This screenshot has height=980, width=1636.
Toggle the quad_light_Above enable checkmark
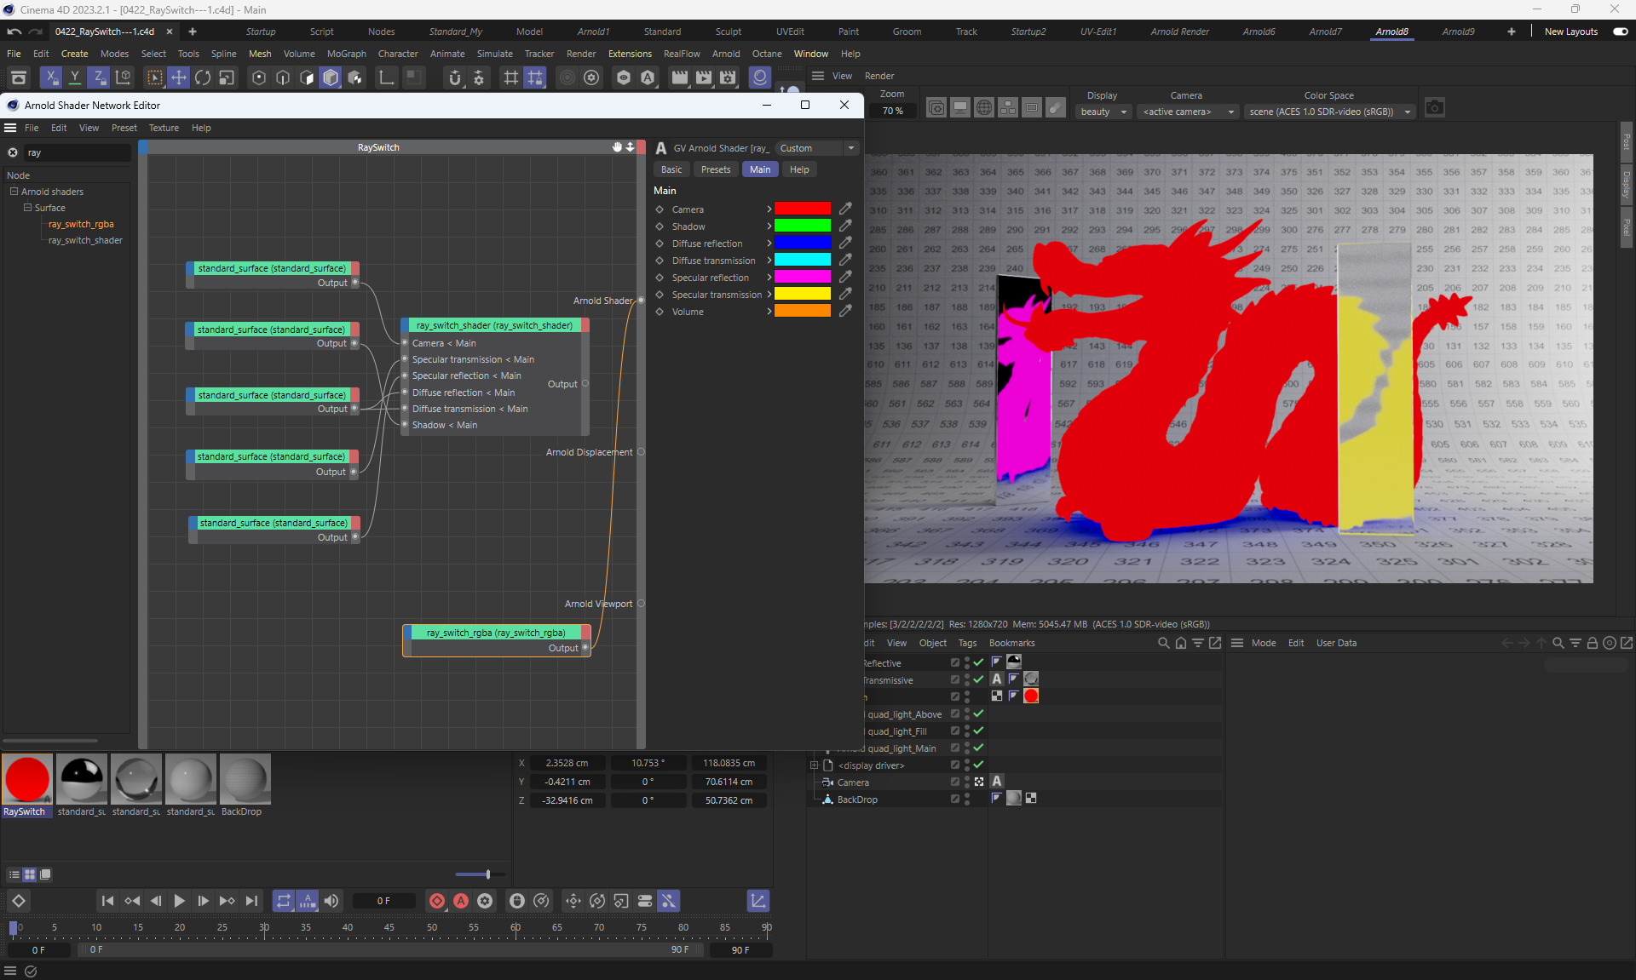click(x=978, y=714)
